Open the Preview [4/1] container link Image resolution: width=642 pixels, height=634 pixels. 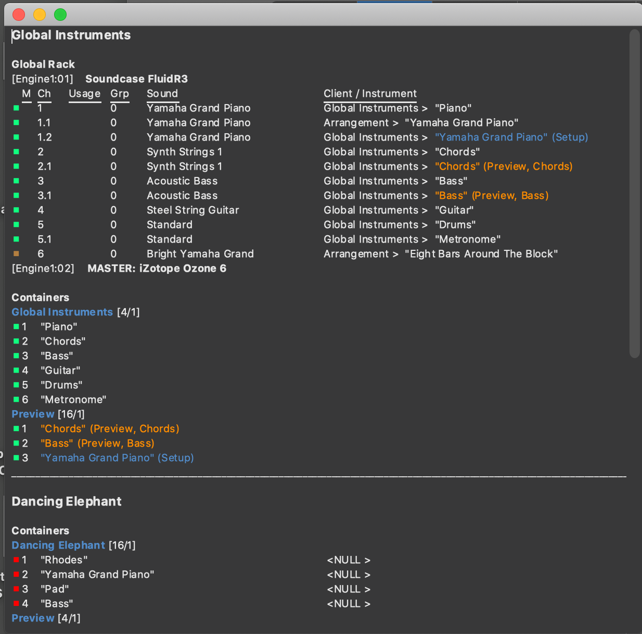pos(33,618)
